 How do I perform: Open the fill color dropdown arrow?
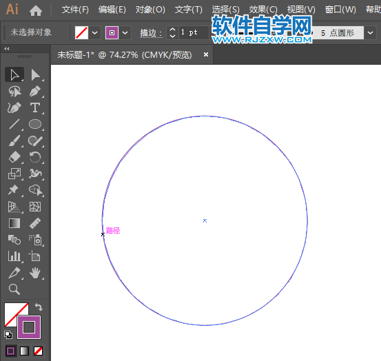(x=95, y=32)
